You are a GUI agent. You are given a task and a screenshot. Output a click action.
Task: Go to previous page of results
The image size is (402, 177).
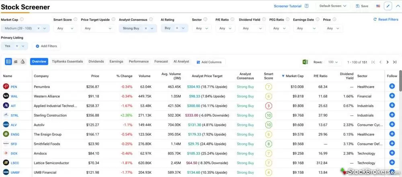[380, 62]
